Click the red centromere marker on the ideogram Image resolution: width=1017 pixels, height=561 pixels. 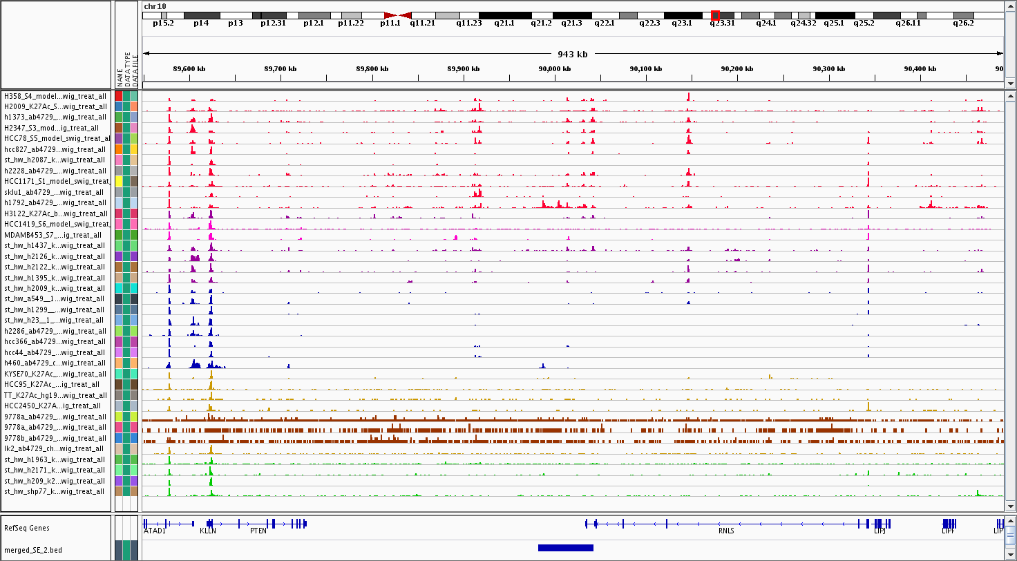pos(398,15)
